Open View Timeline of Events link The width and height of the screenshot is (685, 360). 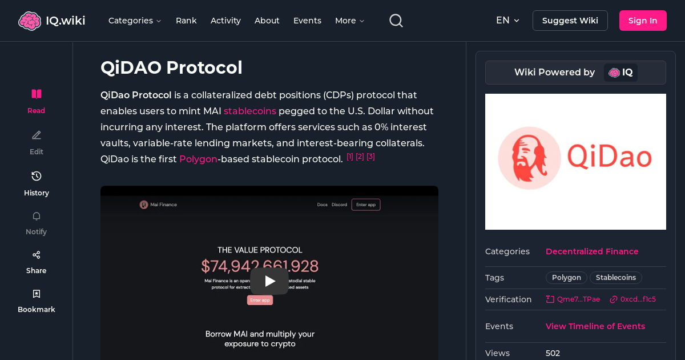(595, 326)
